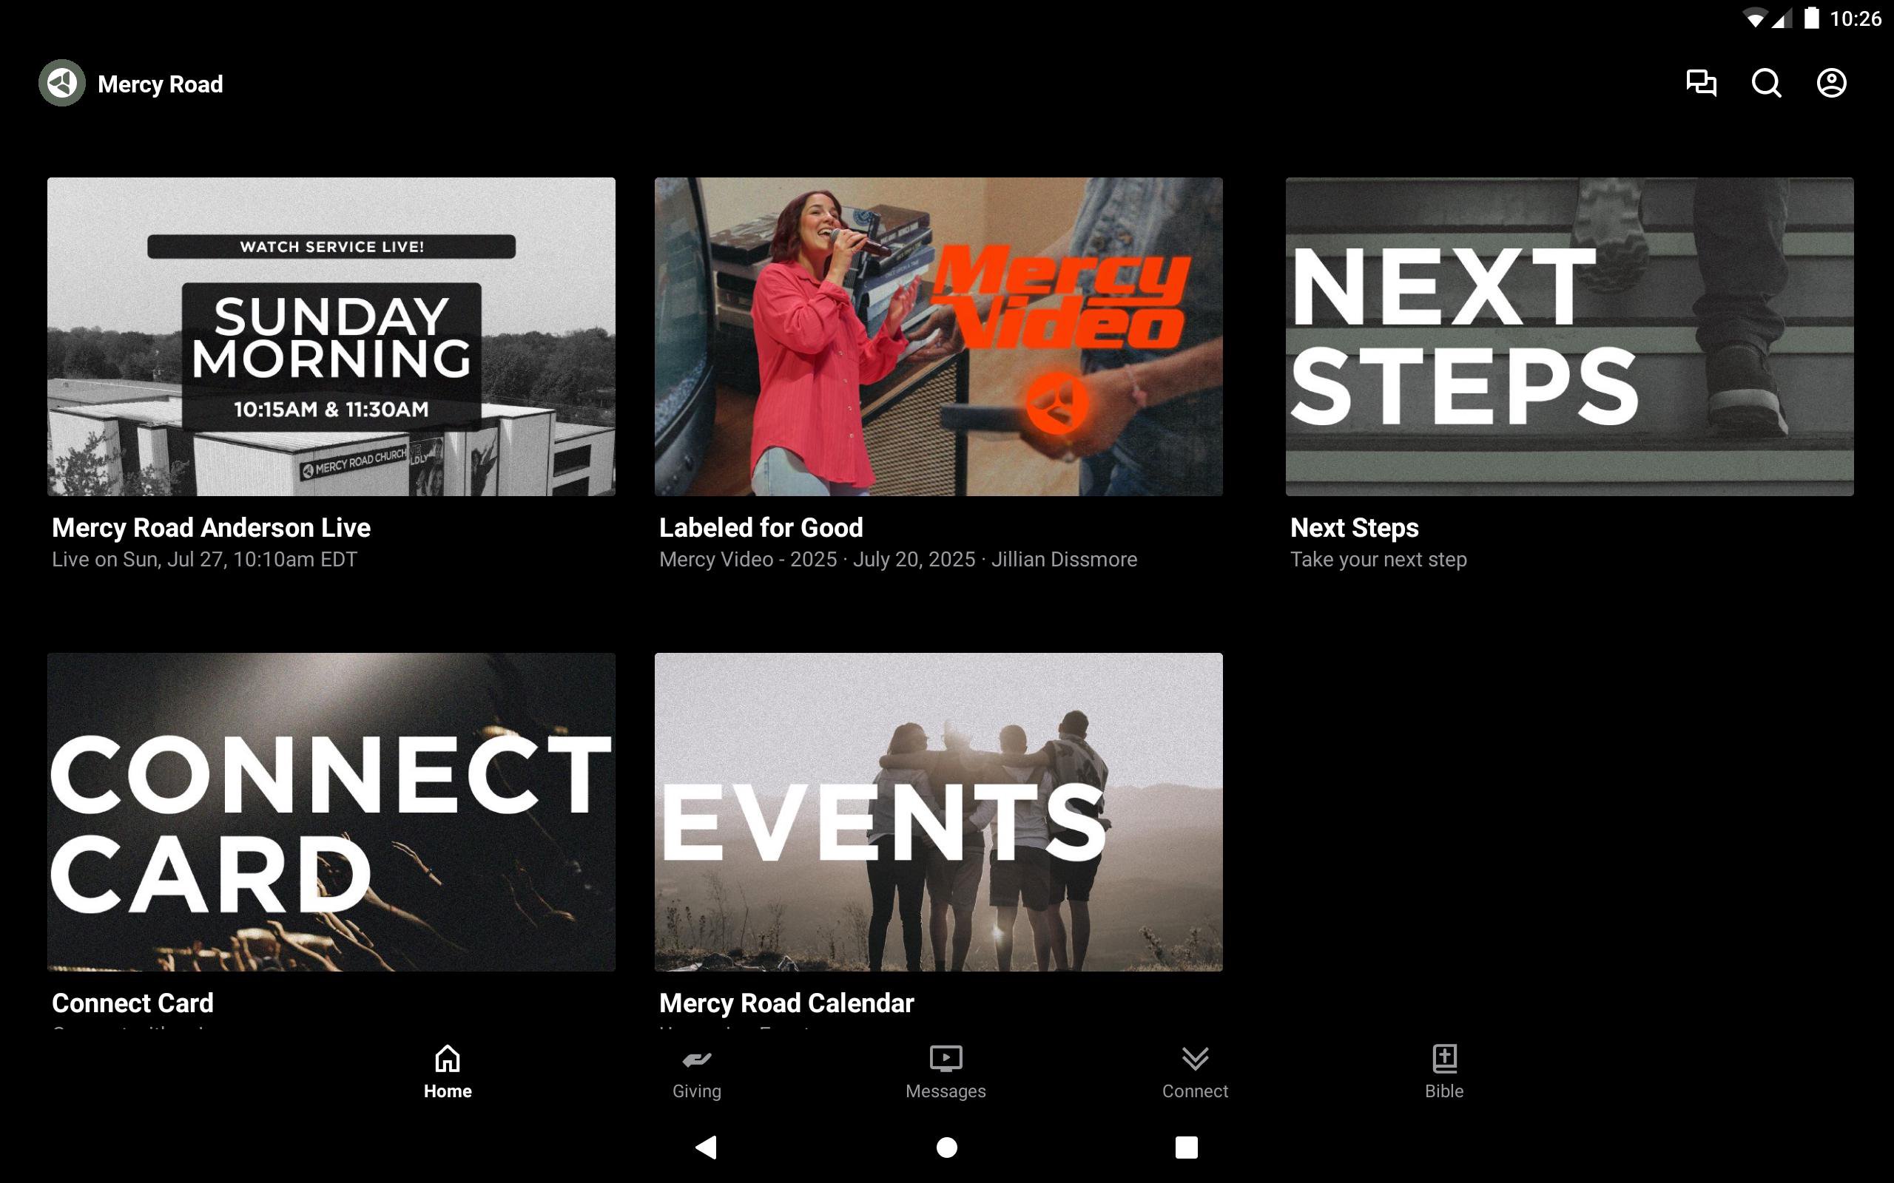
Task: Tap the Mercy Road logo icon
Action: 62,83
